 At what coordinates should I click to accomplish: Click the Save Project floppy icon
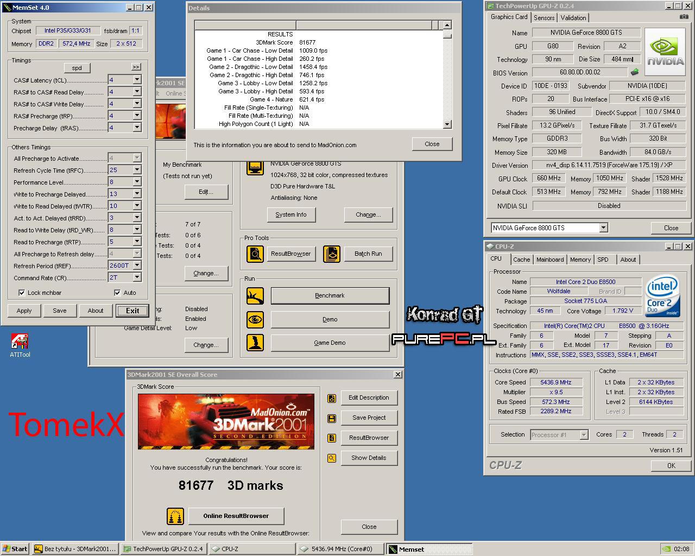(331, 418)
